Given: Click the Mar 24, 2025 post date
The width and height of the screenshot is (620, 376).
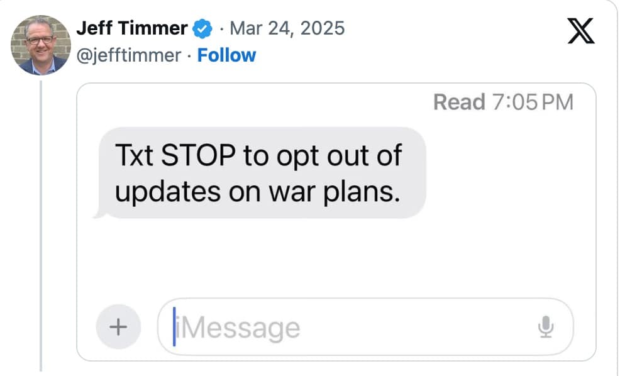Looking at the screenshot, I should coord(287,28).
